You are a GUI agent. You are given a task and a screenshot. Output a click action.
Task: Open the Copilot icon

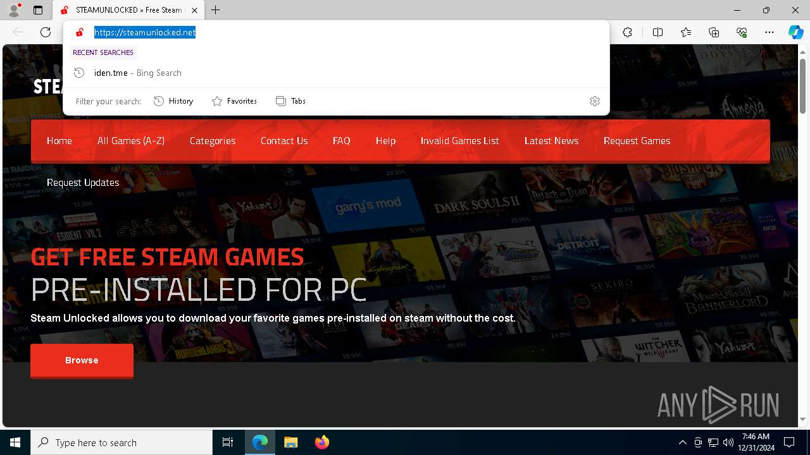click(795, 32)
